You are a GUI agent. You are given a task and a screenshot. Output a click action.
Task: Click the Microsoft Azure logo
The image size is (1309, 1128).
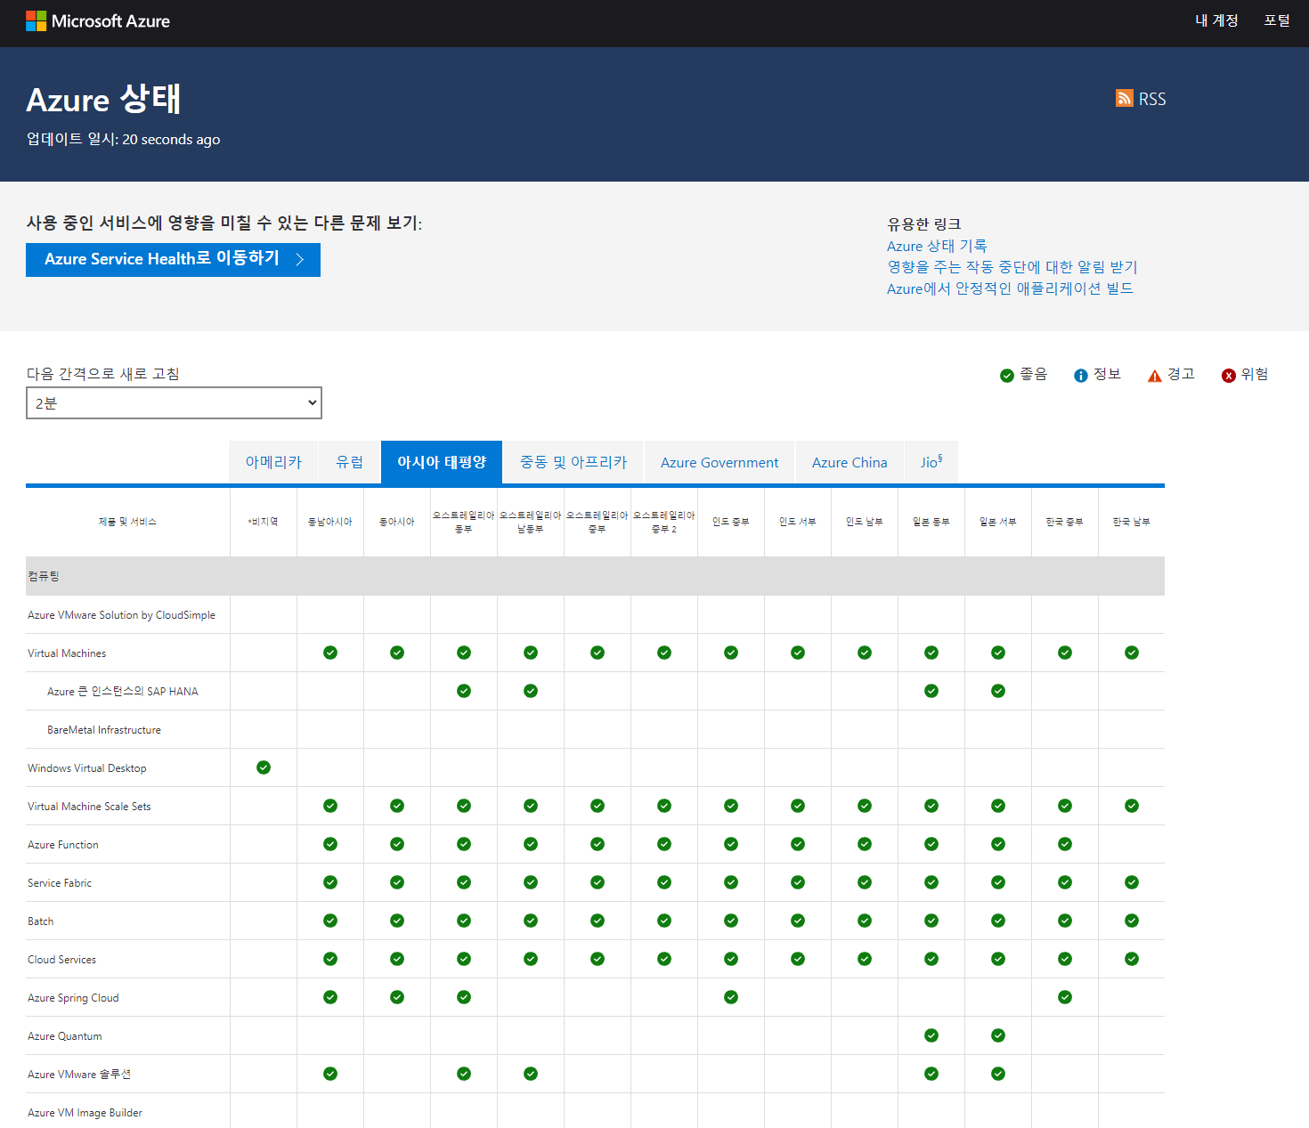point(98,21)
